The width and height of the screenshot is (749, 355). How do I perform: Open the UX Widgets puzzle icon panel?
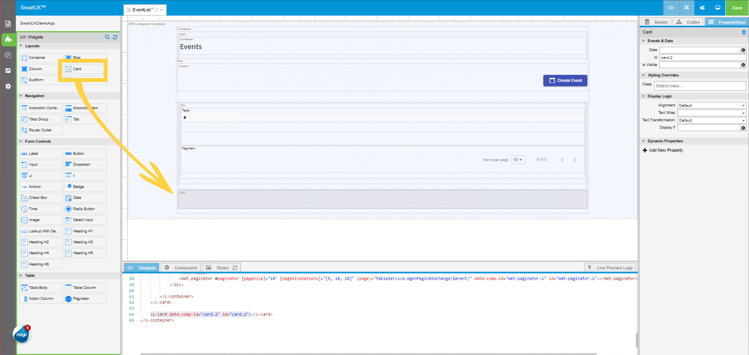point(8,39)
